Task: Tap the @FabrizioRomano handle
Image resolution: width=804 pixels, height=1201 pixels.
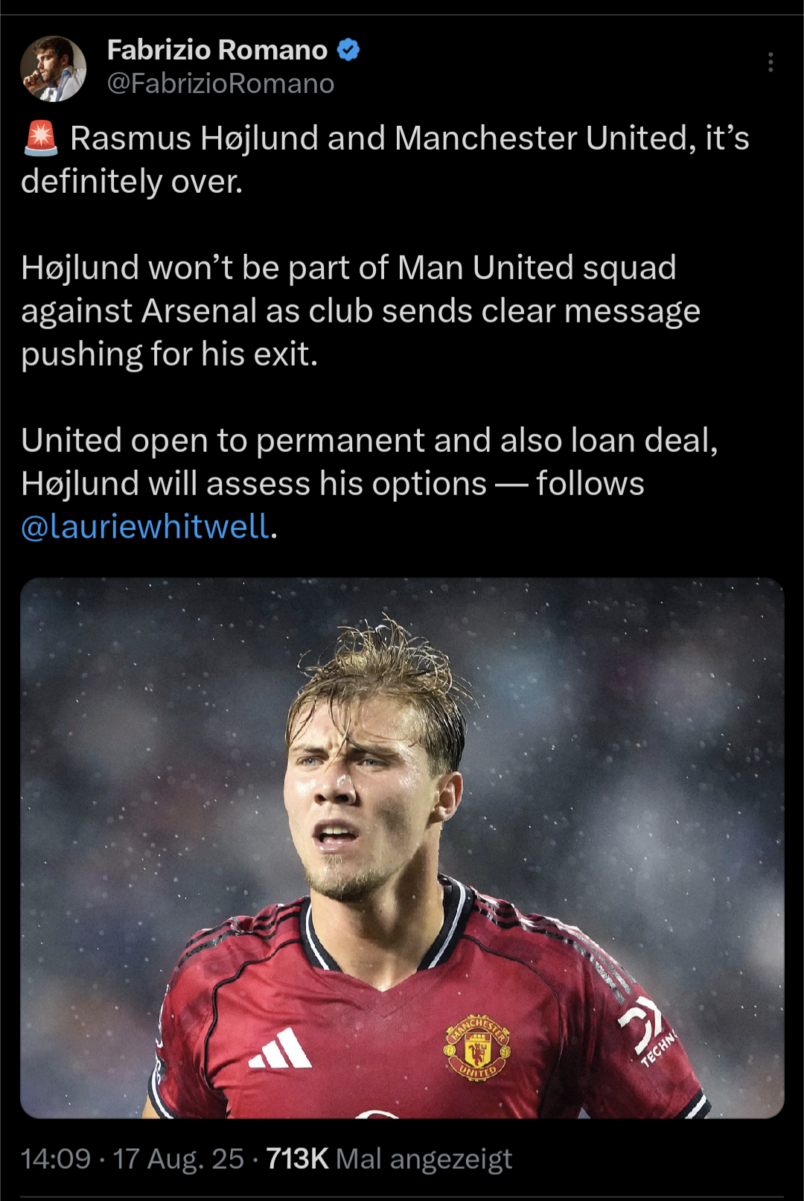Action: click(220, 83)
